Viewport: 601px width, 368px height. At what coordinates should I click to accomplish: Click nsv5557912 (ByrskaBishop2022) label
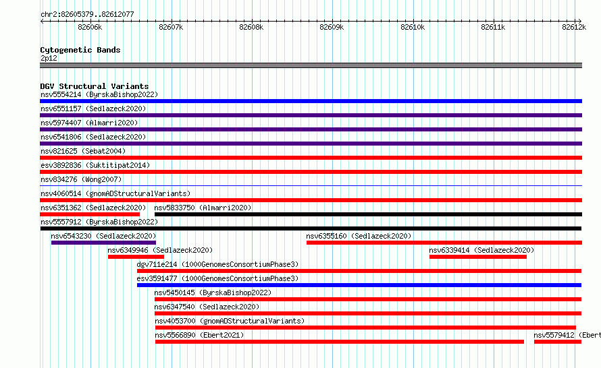[x=99, y=222]
